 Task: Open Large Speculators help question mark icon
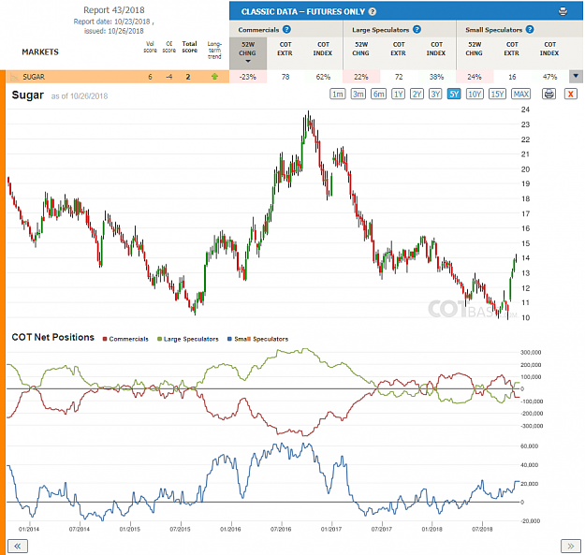(x=417, y=29)
